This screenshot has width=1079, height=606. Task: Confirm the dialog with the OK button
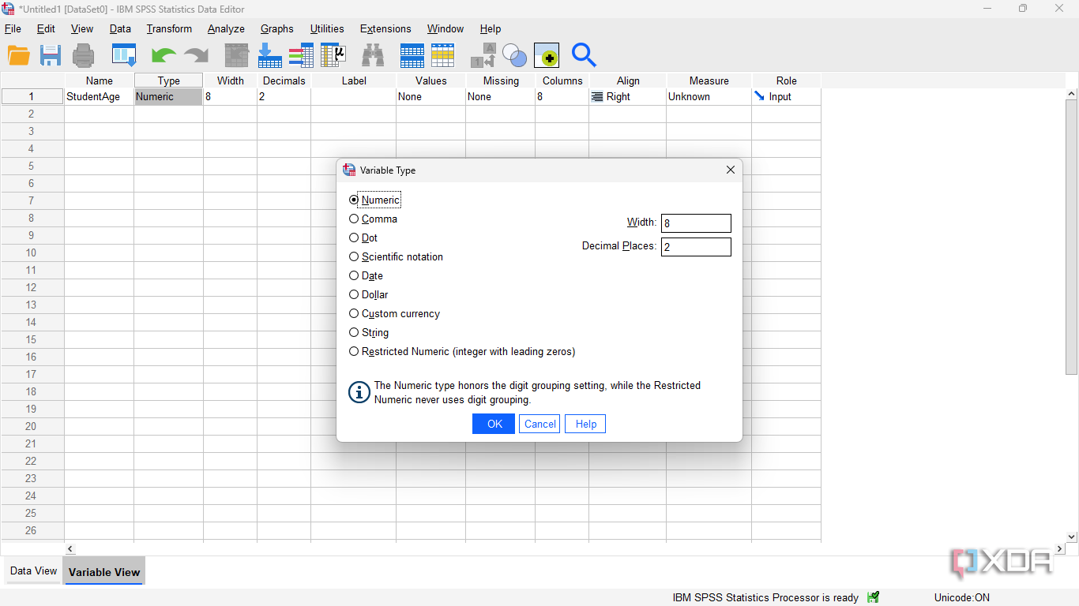(x=494, y=424)
